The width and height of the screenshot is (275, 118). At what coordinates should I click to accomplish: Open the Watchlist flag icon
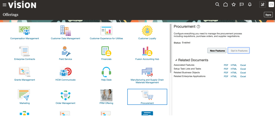tap(242, 5)
